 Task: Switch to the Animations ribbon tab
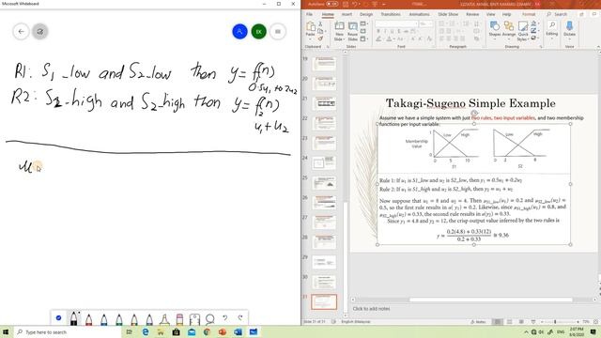[420, 14]
